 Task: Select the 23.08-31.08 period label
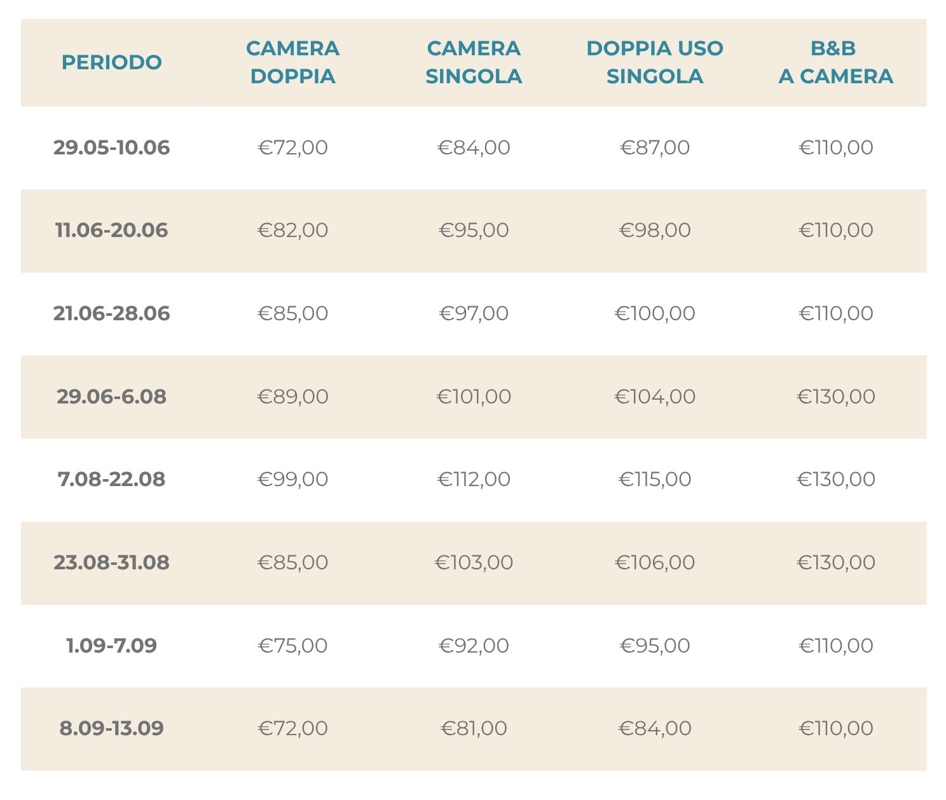click(112, 562)
